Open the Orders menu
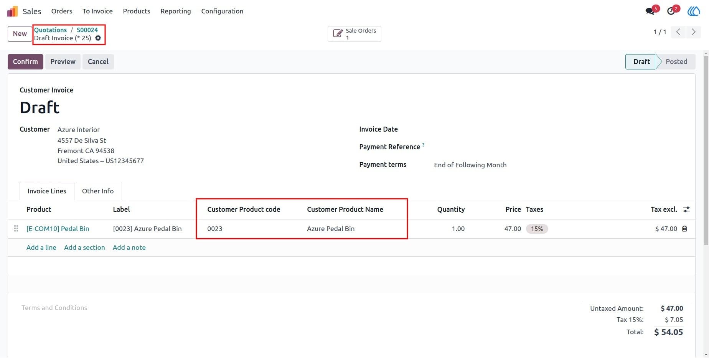709x358 pixels. [x=62, y=11]
